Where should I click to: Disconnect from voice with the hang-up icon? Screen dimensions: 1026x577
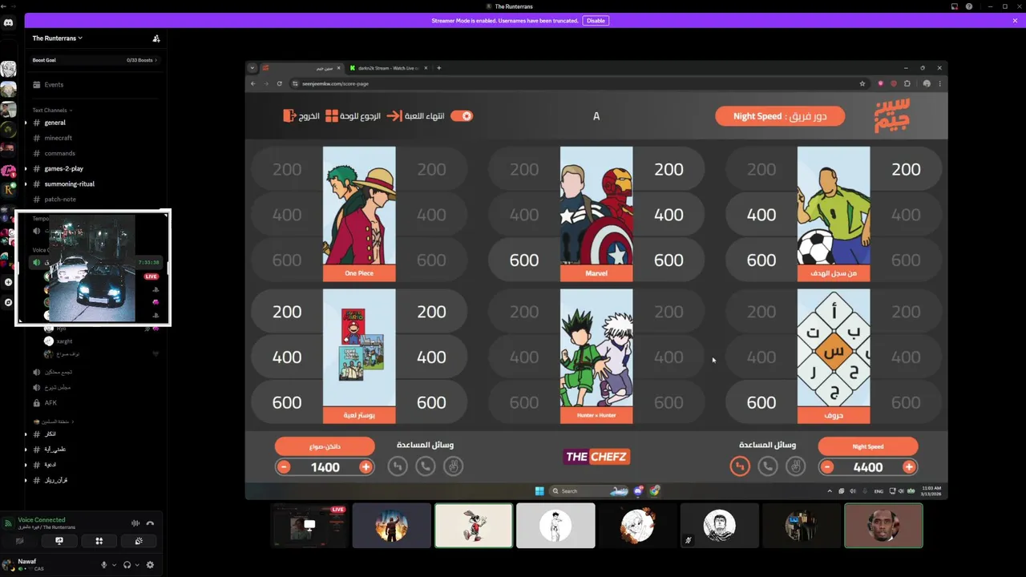tap(150, 523)
